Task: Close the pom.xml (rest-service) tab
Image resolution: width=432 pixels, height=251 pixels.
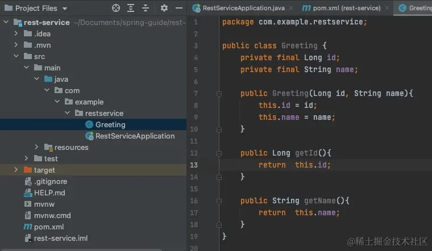Action: point(387,8)
